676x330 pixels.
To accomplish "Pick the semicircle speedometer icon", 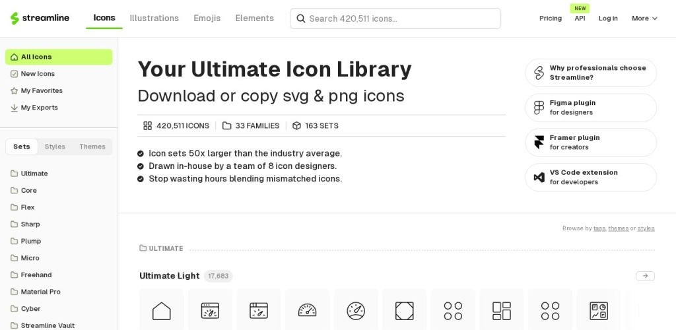I will coord(308,311).
